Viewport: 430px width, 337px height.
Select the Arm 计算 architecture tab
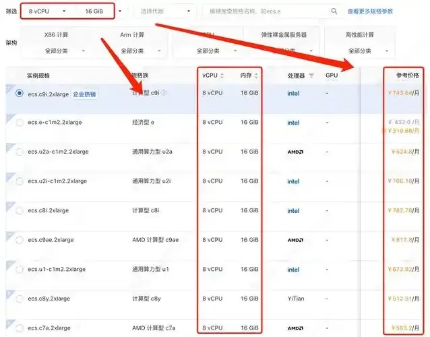pyautogui.click(x=132, y=35)
